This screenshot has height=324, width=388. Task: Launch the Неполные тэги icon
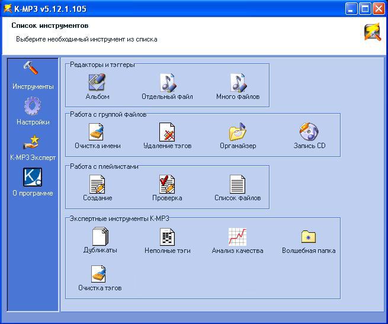(x=167, y=237)
